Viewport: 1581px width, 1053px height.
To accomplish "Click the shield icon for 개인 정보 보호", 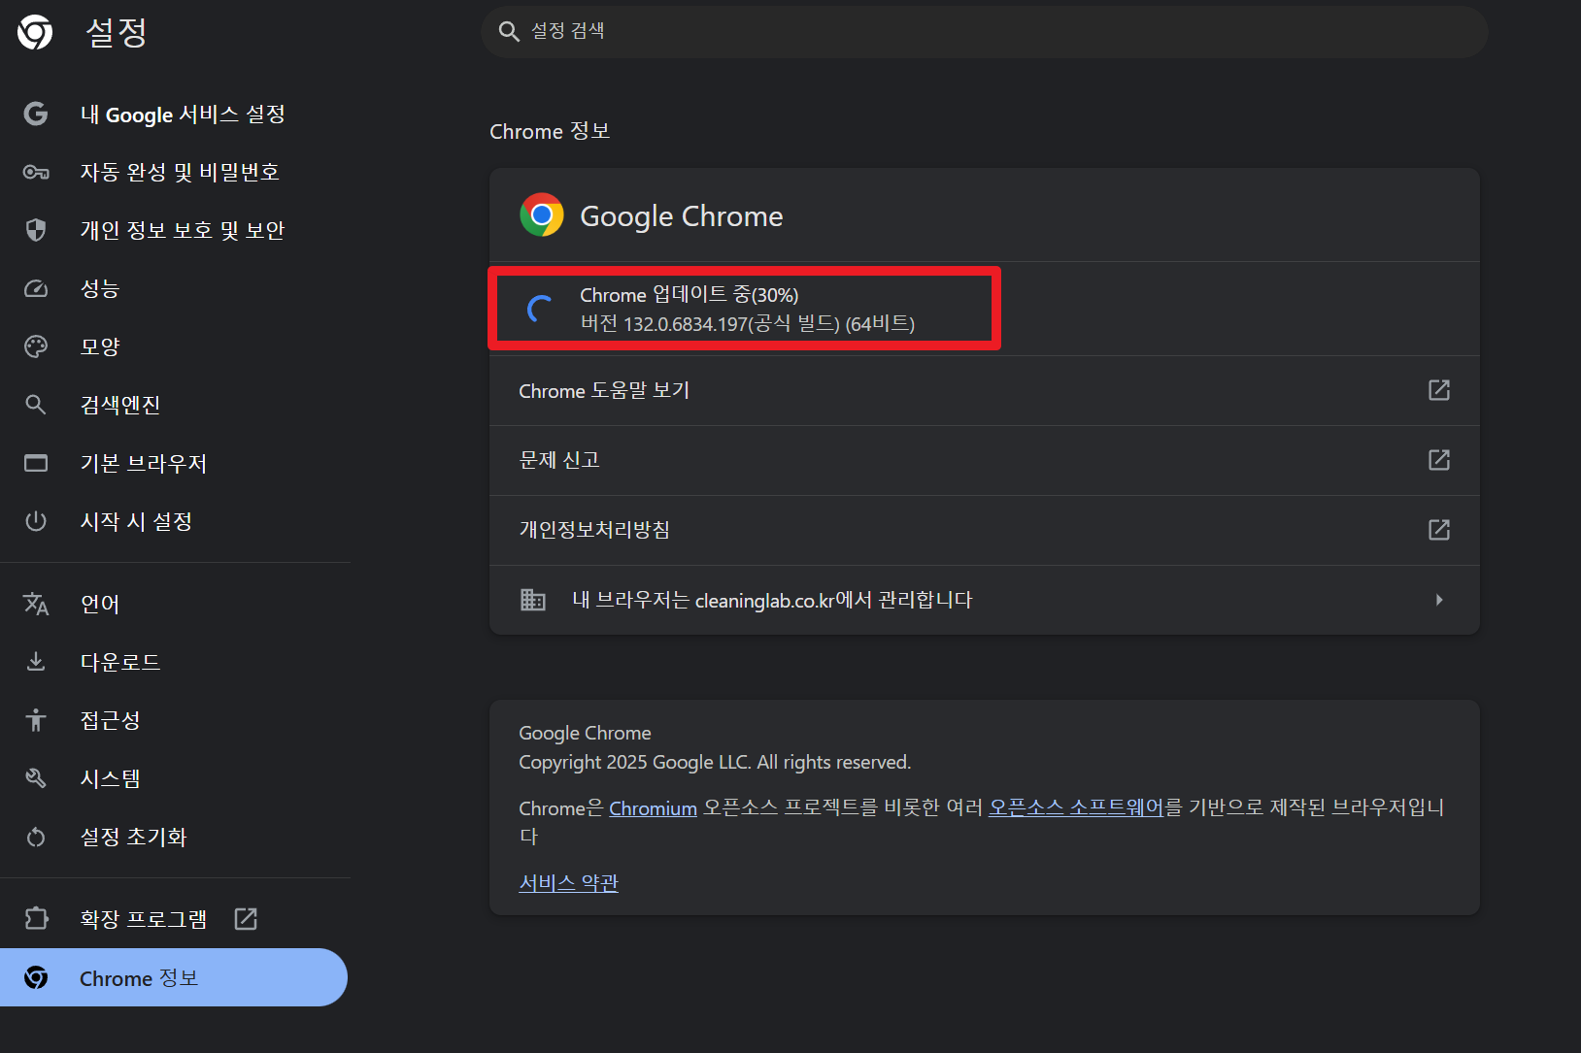I will click(x=36, y=230).
